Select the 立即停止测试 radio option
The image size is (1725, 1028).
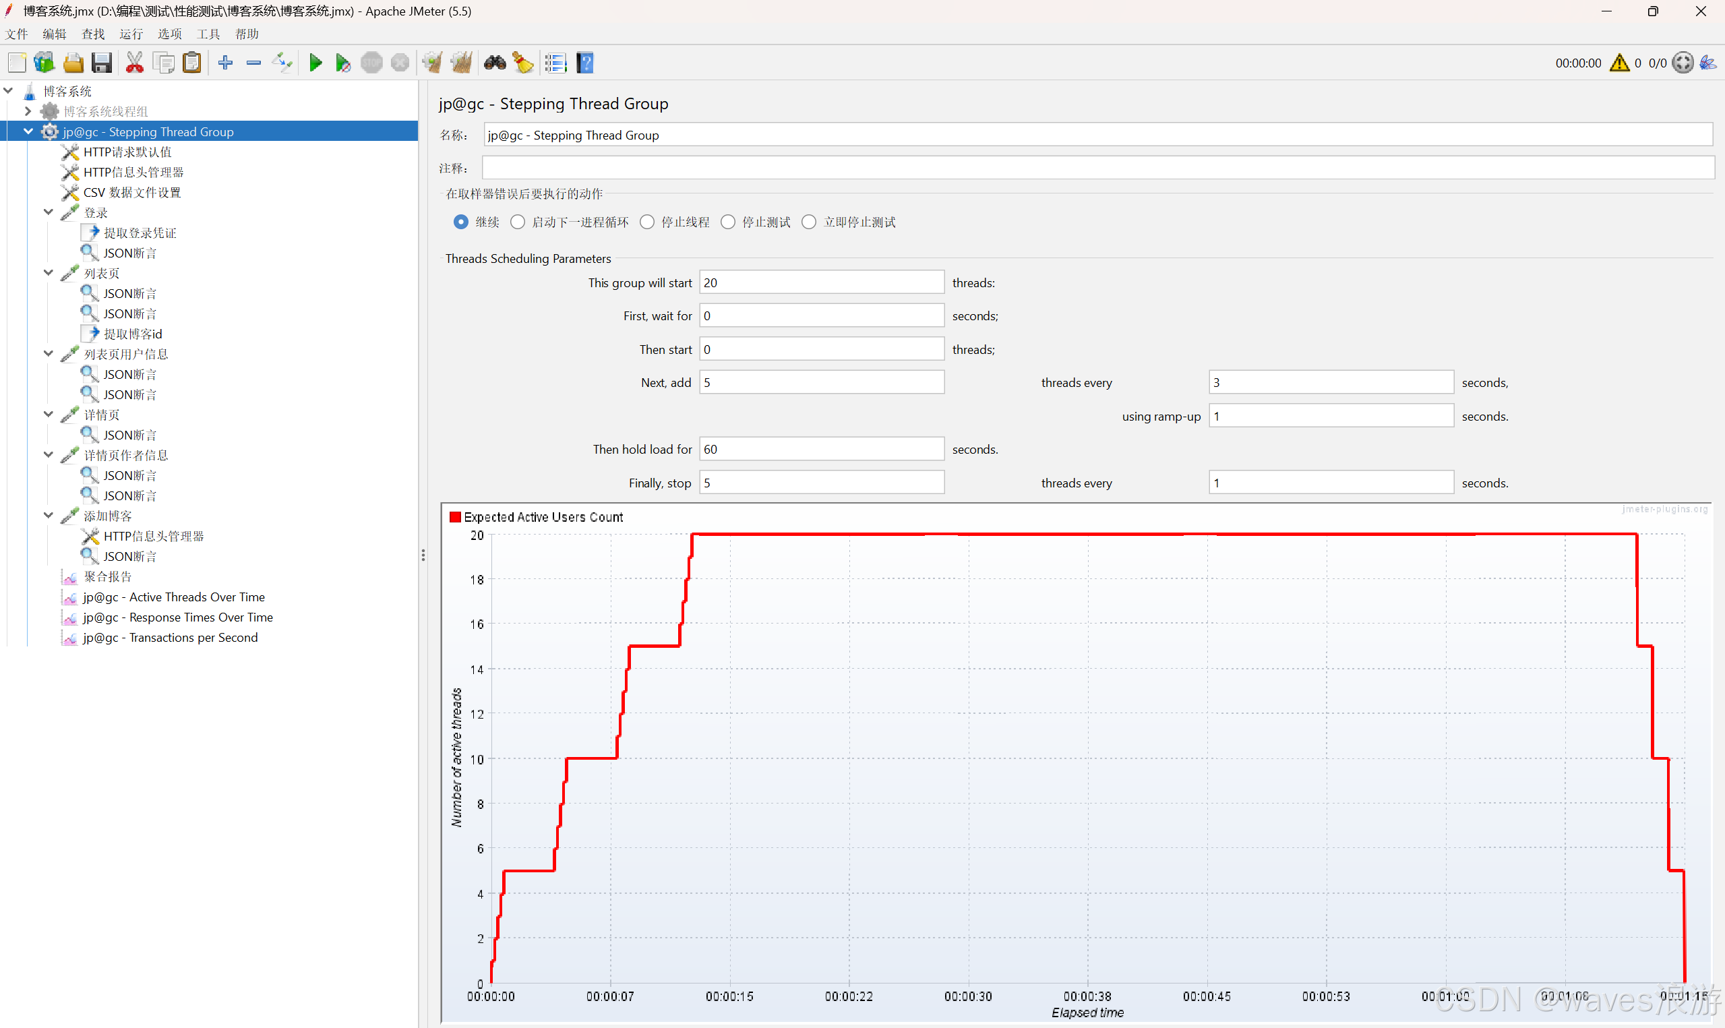809,222
